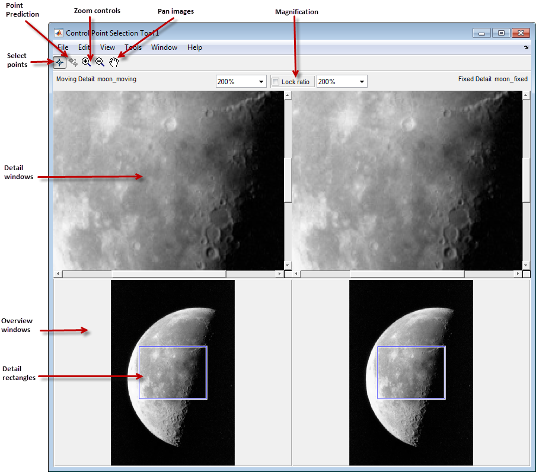The height and width of the screenshot is (472, 536).
Task: Open the Help menu
Action: click(194, 47)
